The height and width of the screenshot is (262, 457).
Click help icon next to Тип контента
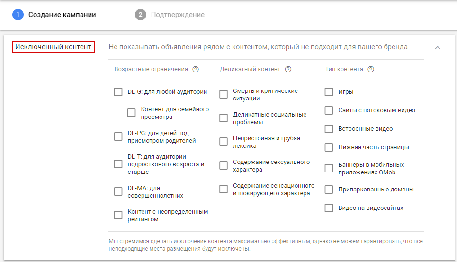371,69
